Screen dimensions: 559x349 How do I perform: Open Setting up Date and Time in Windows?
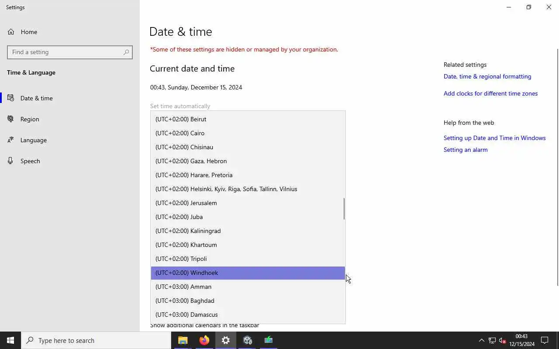pyautogui.click(x=494, y=138)
